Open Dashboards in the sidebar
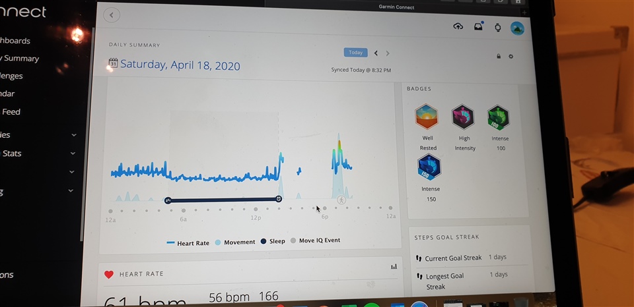The width and height of the screenshot is (634, 307). (x=15, y=41)
